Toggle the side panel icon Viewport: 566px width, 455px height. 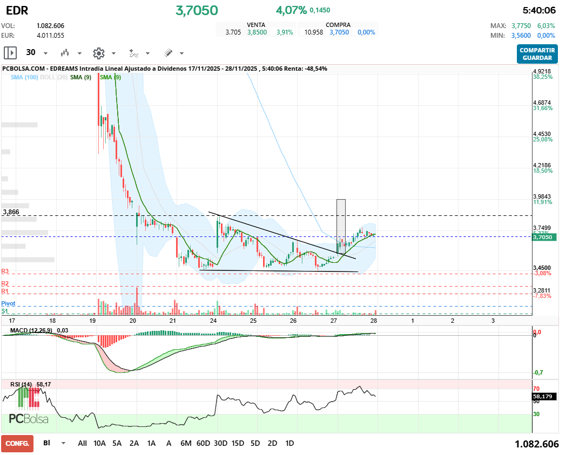(10, 53)
